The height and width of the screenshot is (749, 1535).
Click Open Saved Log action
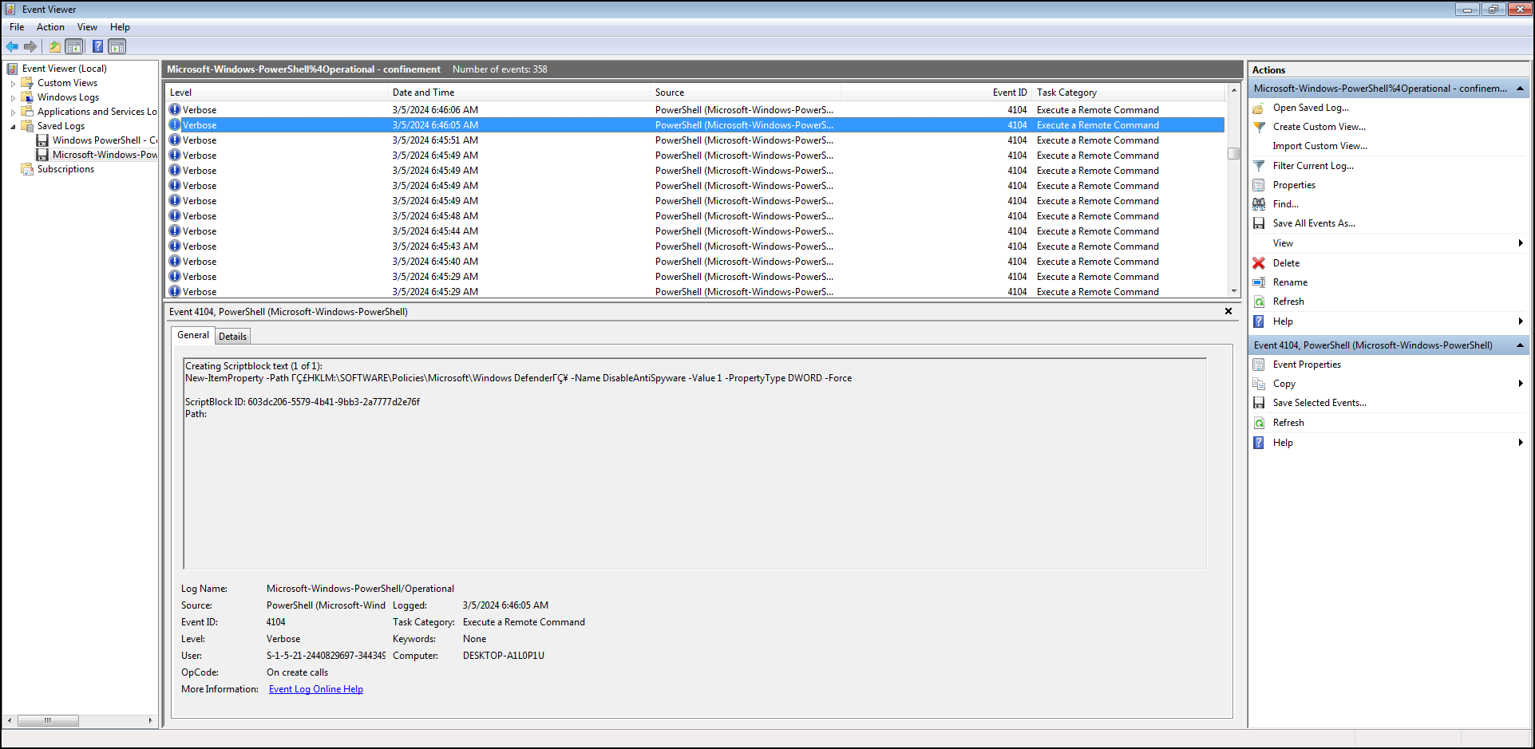[x=1311, y=108]
